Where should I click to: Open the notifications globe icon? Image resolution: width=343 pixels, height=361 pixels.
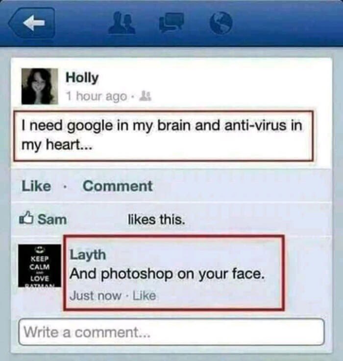tap(221, 23)
